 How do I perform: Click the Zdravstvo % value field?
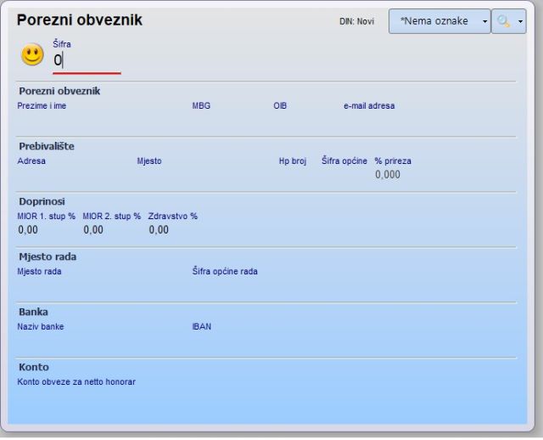[159, 229]
